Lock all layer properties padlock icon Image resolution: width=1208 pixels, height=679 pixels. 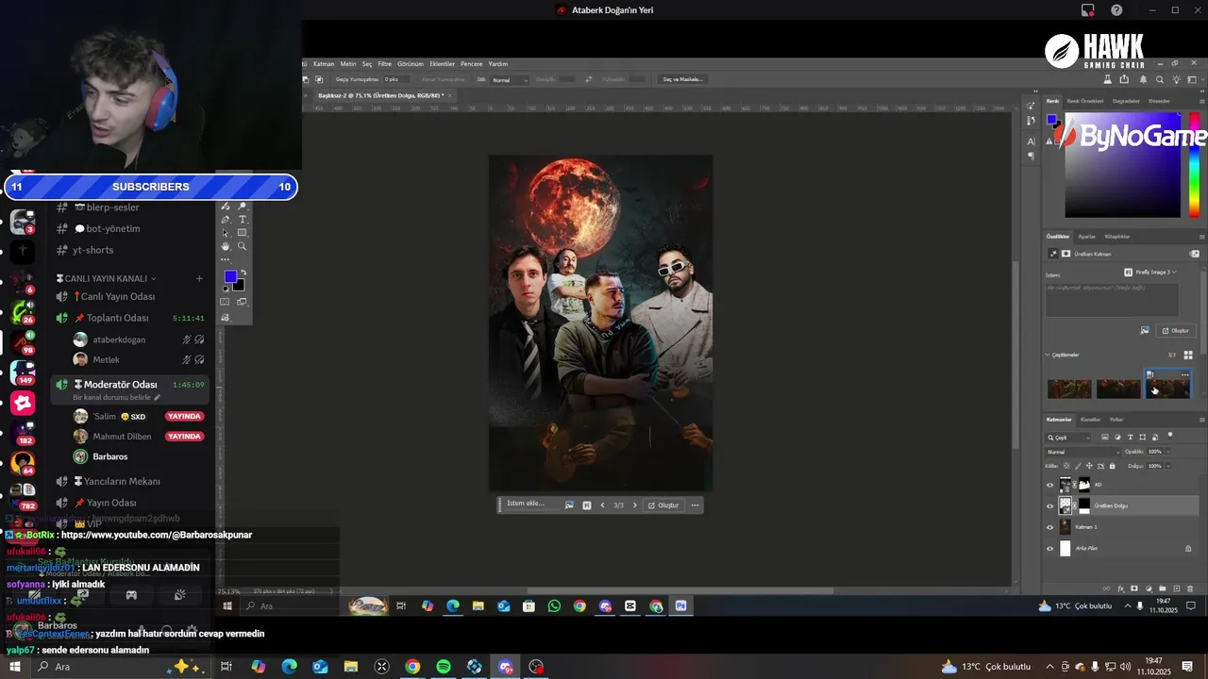point(1112,466)
